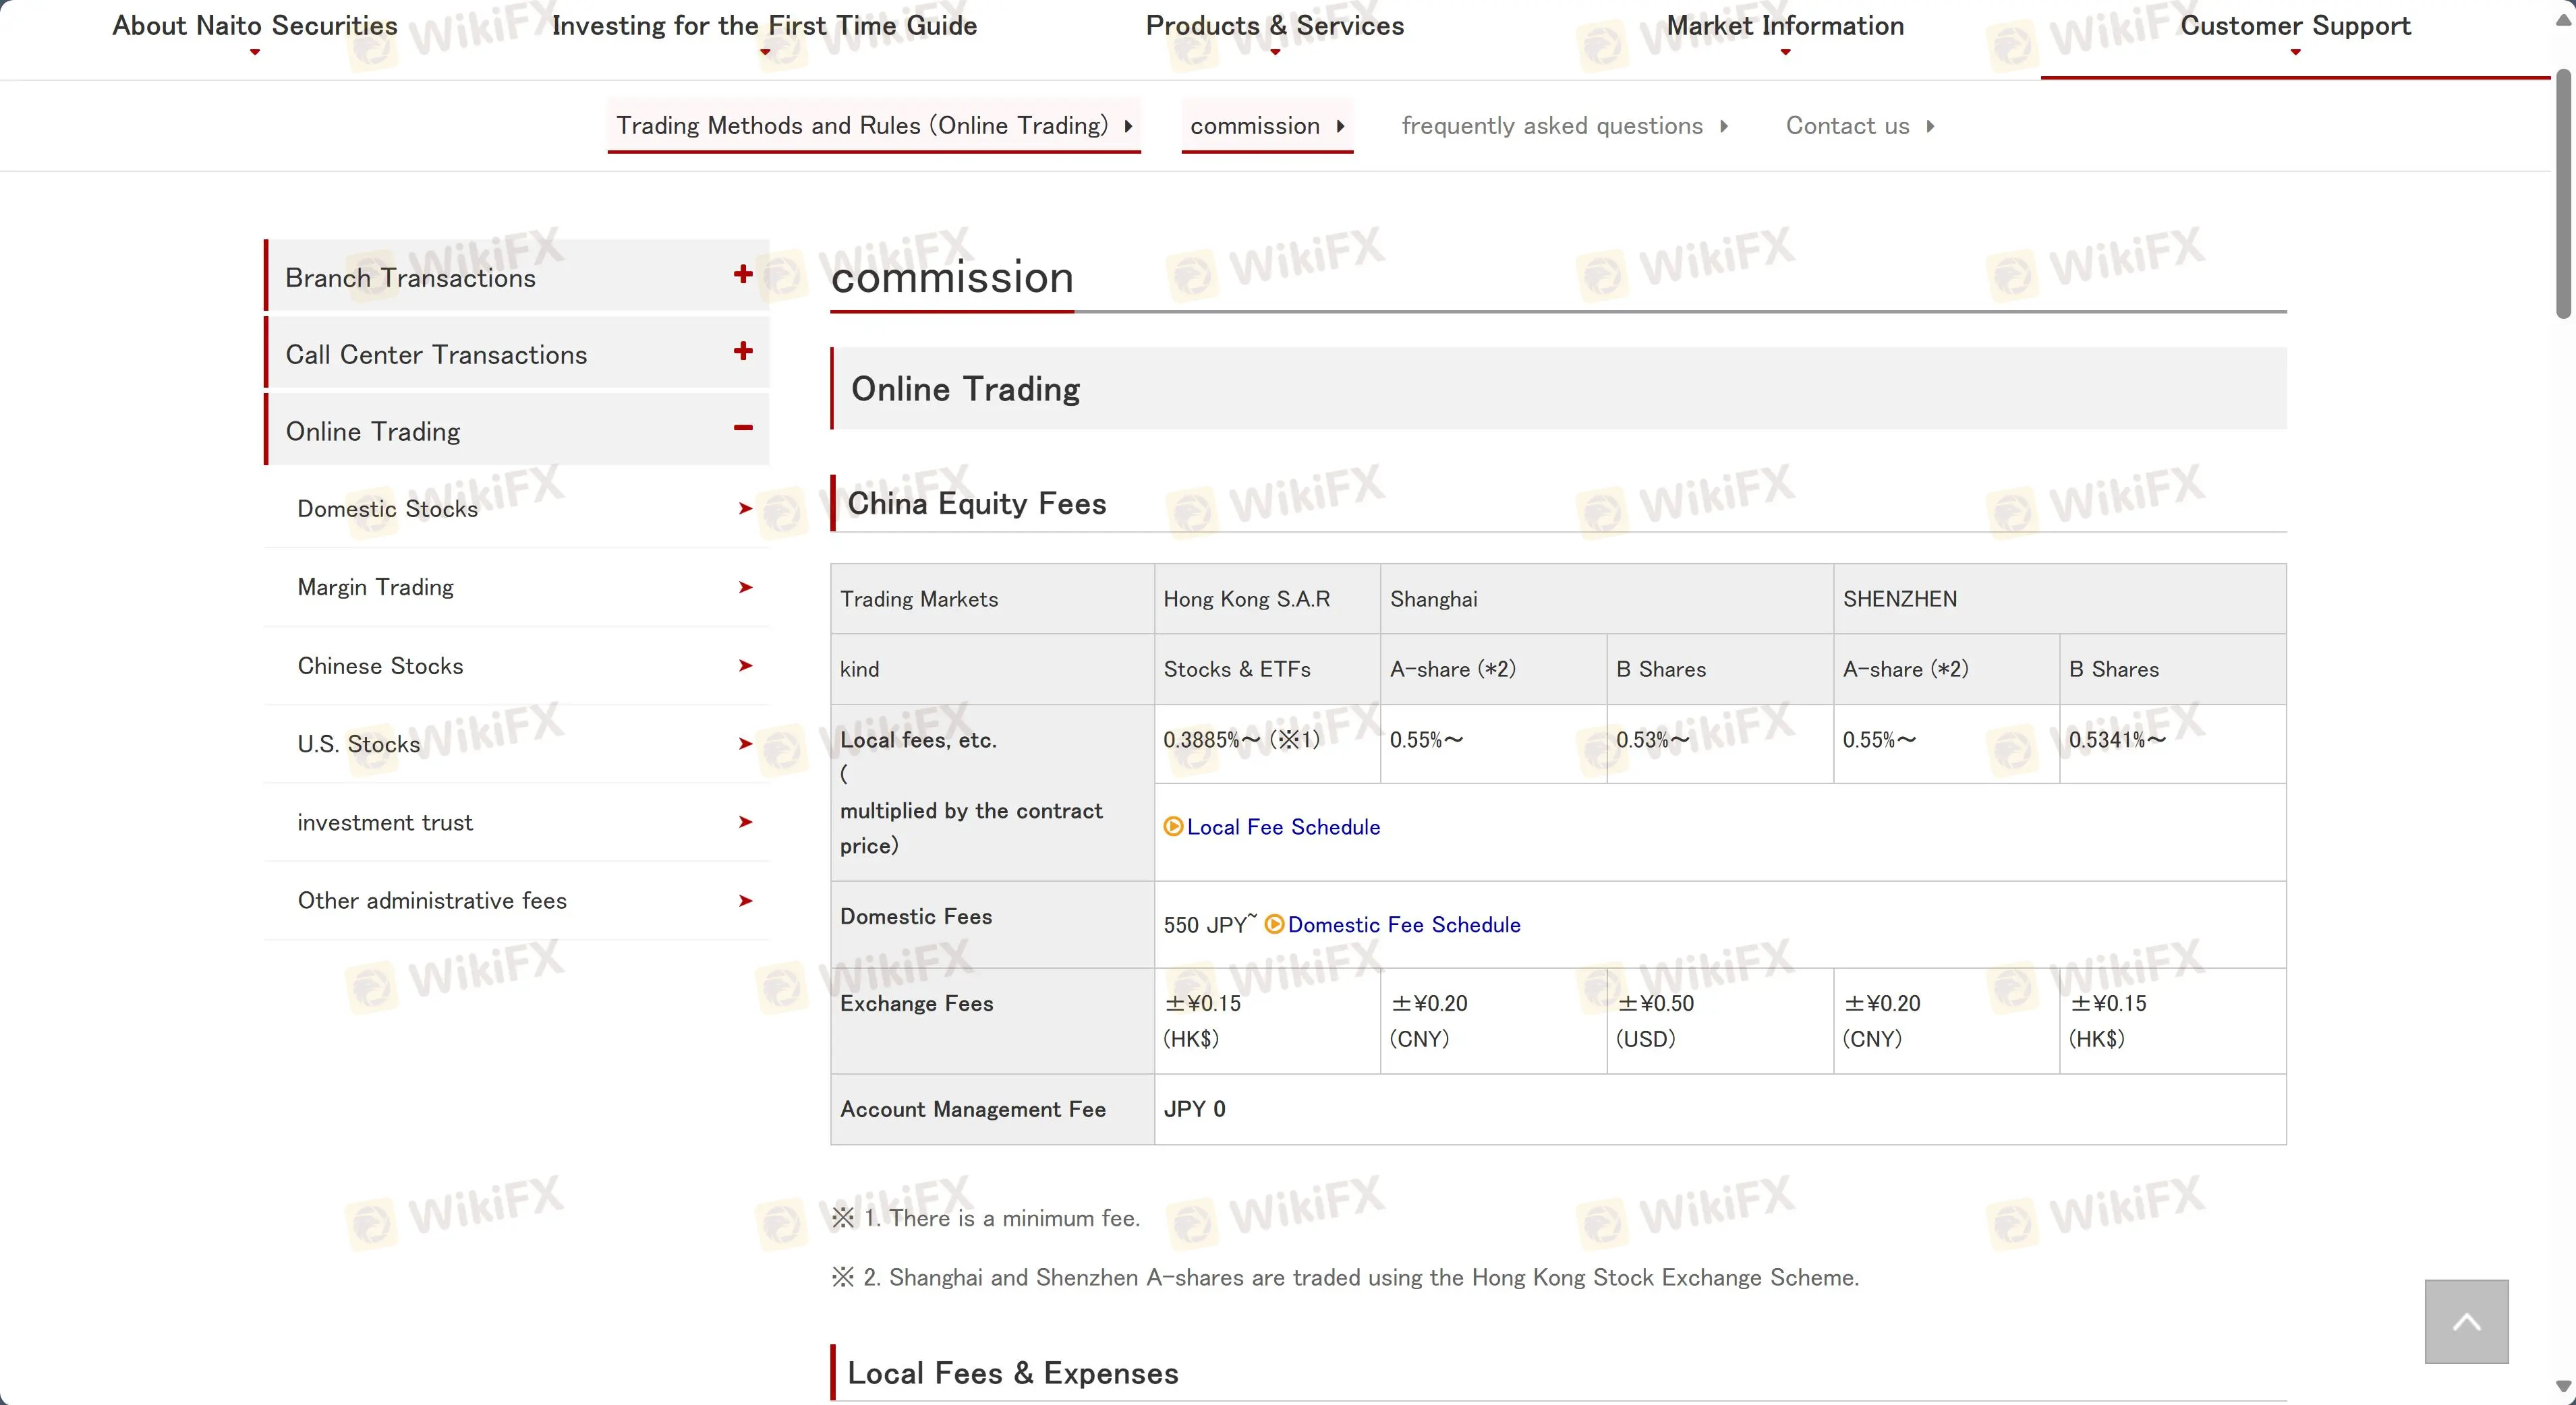Select the Hong Kong S.A.R header cell
2576x1405 pixels.
(x=1267, y=599)
